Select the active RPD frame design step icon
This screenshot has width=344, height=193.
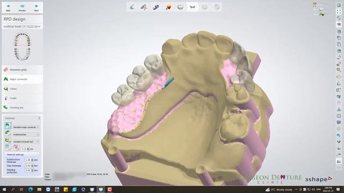(192, 7)
